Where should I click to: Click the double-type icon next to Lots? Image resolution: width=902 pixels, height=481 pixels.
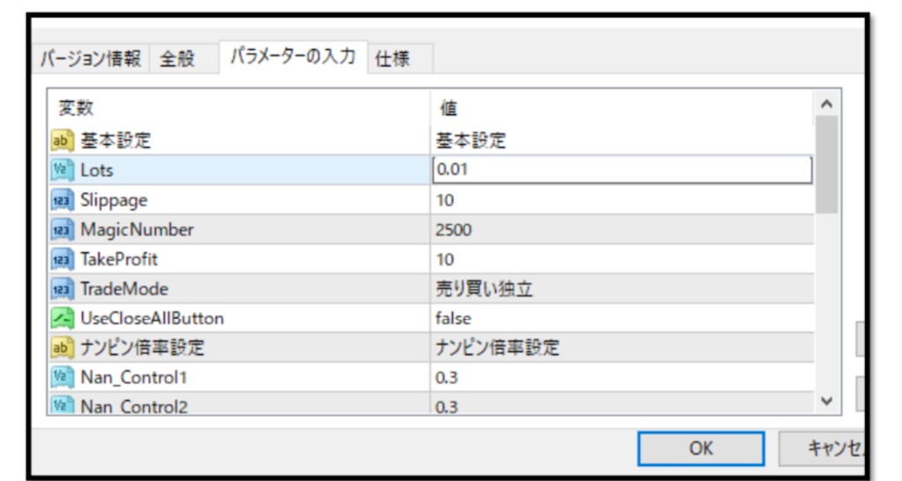tap(63, 170)
